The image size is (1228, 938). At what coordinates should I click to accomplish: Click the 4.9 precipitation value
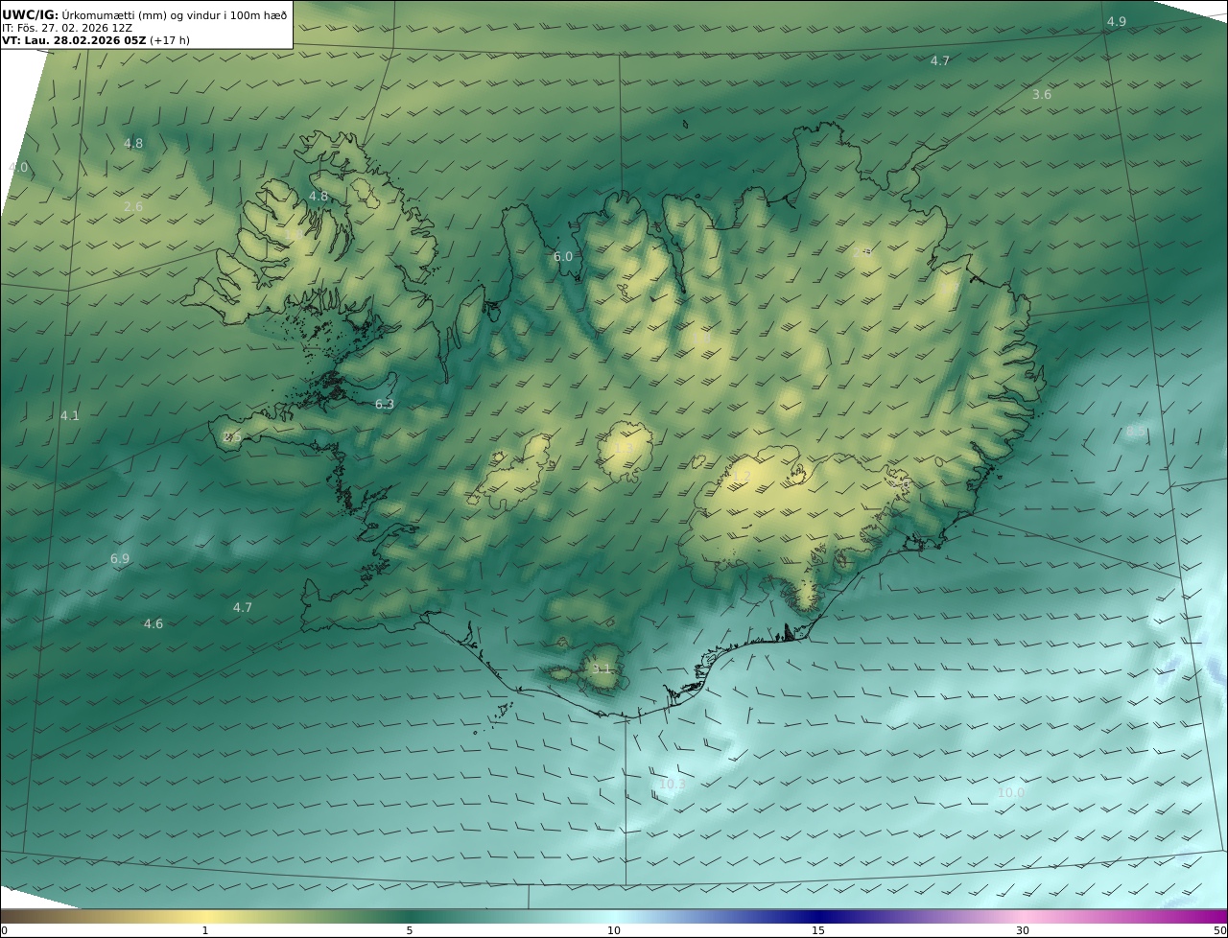[x=1117, y=22]
